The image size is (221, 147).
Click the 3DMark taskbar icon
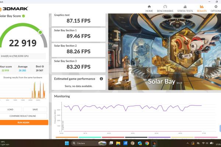point(154,143)
